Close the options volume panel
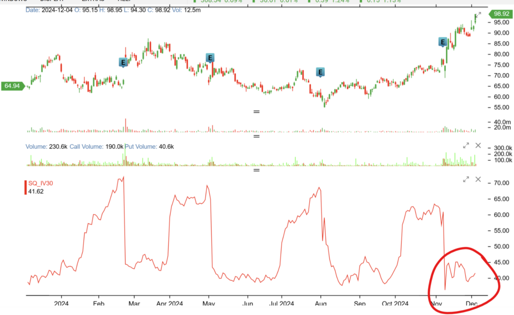514x315 pixels. tap(478, 146)
